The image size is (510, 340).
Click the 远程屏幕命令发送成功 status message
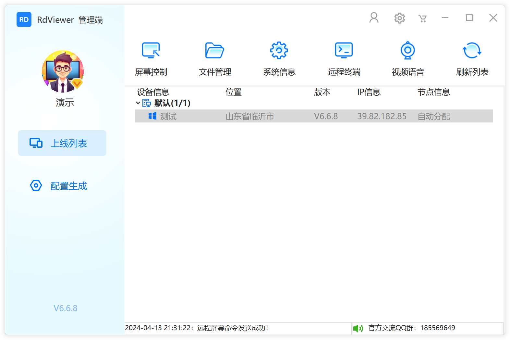233,328
